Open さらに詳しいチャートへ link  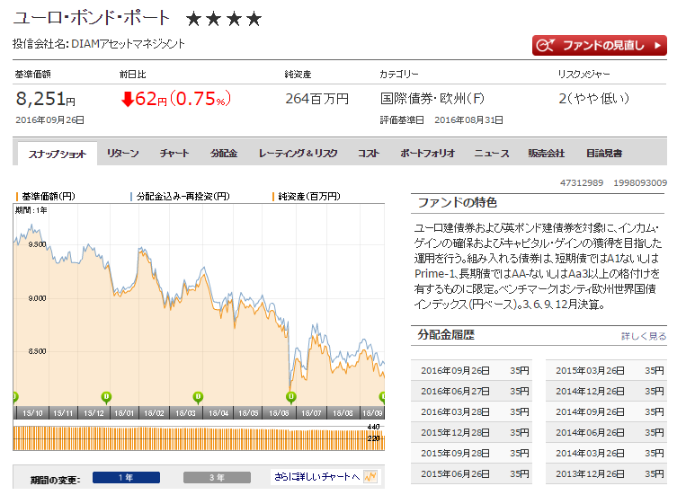click(x=316, y=477)
